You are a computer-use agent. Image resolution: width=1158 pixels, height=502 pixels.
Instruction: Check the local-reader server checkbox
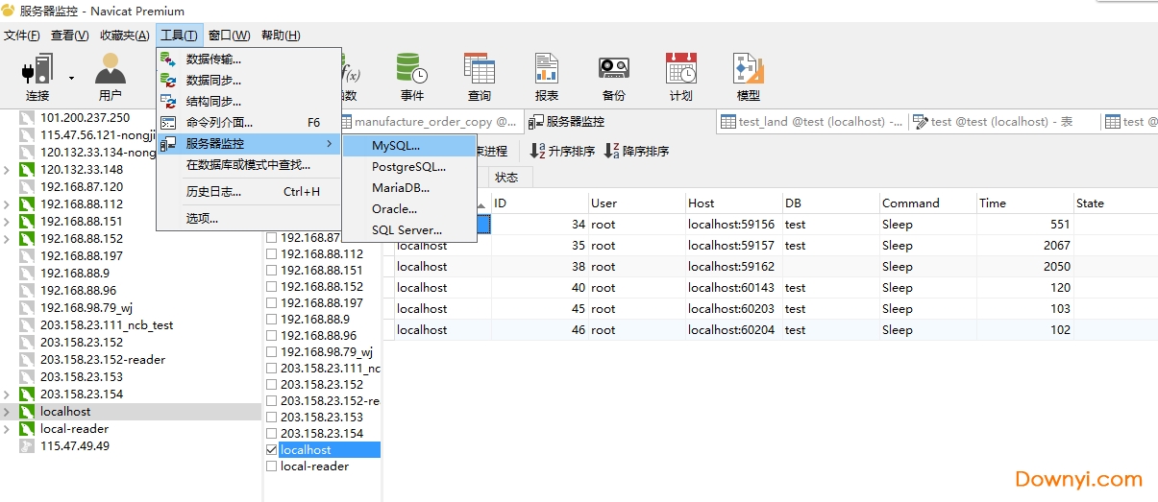[272, 466]
